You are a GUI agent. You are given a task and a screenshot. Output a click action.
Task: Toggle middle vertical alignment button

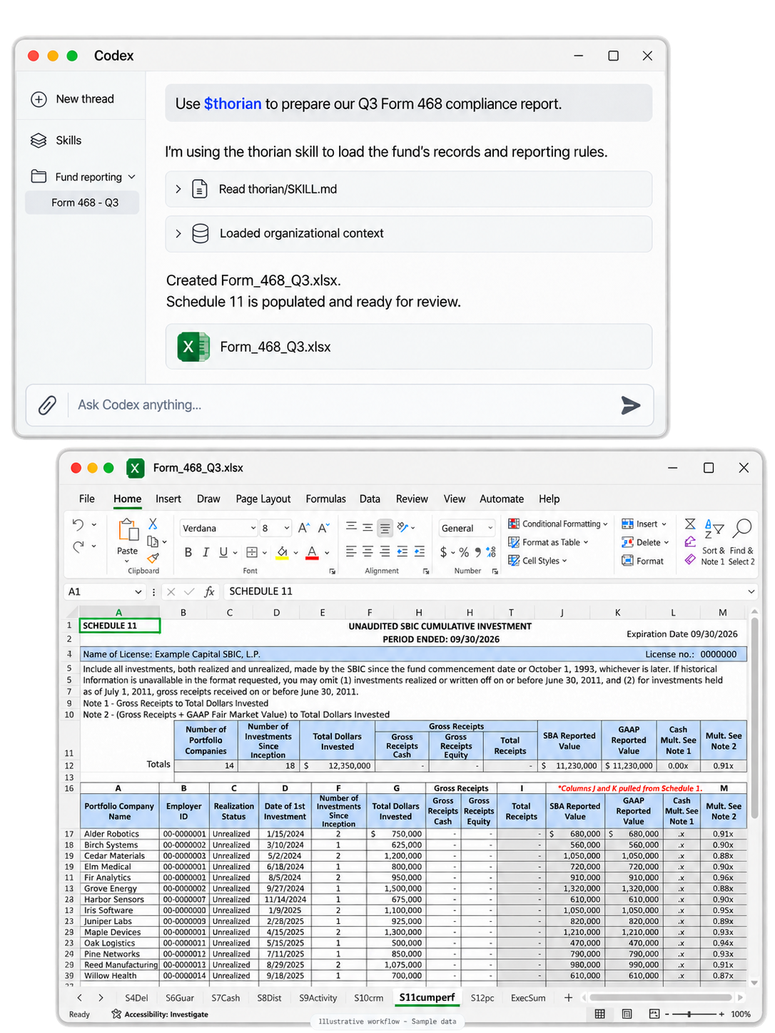[368, 527]
